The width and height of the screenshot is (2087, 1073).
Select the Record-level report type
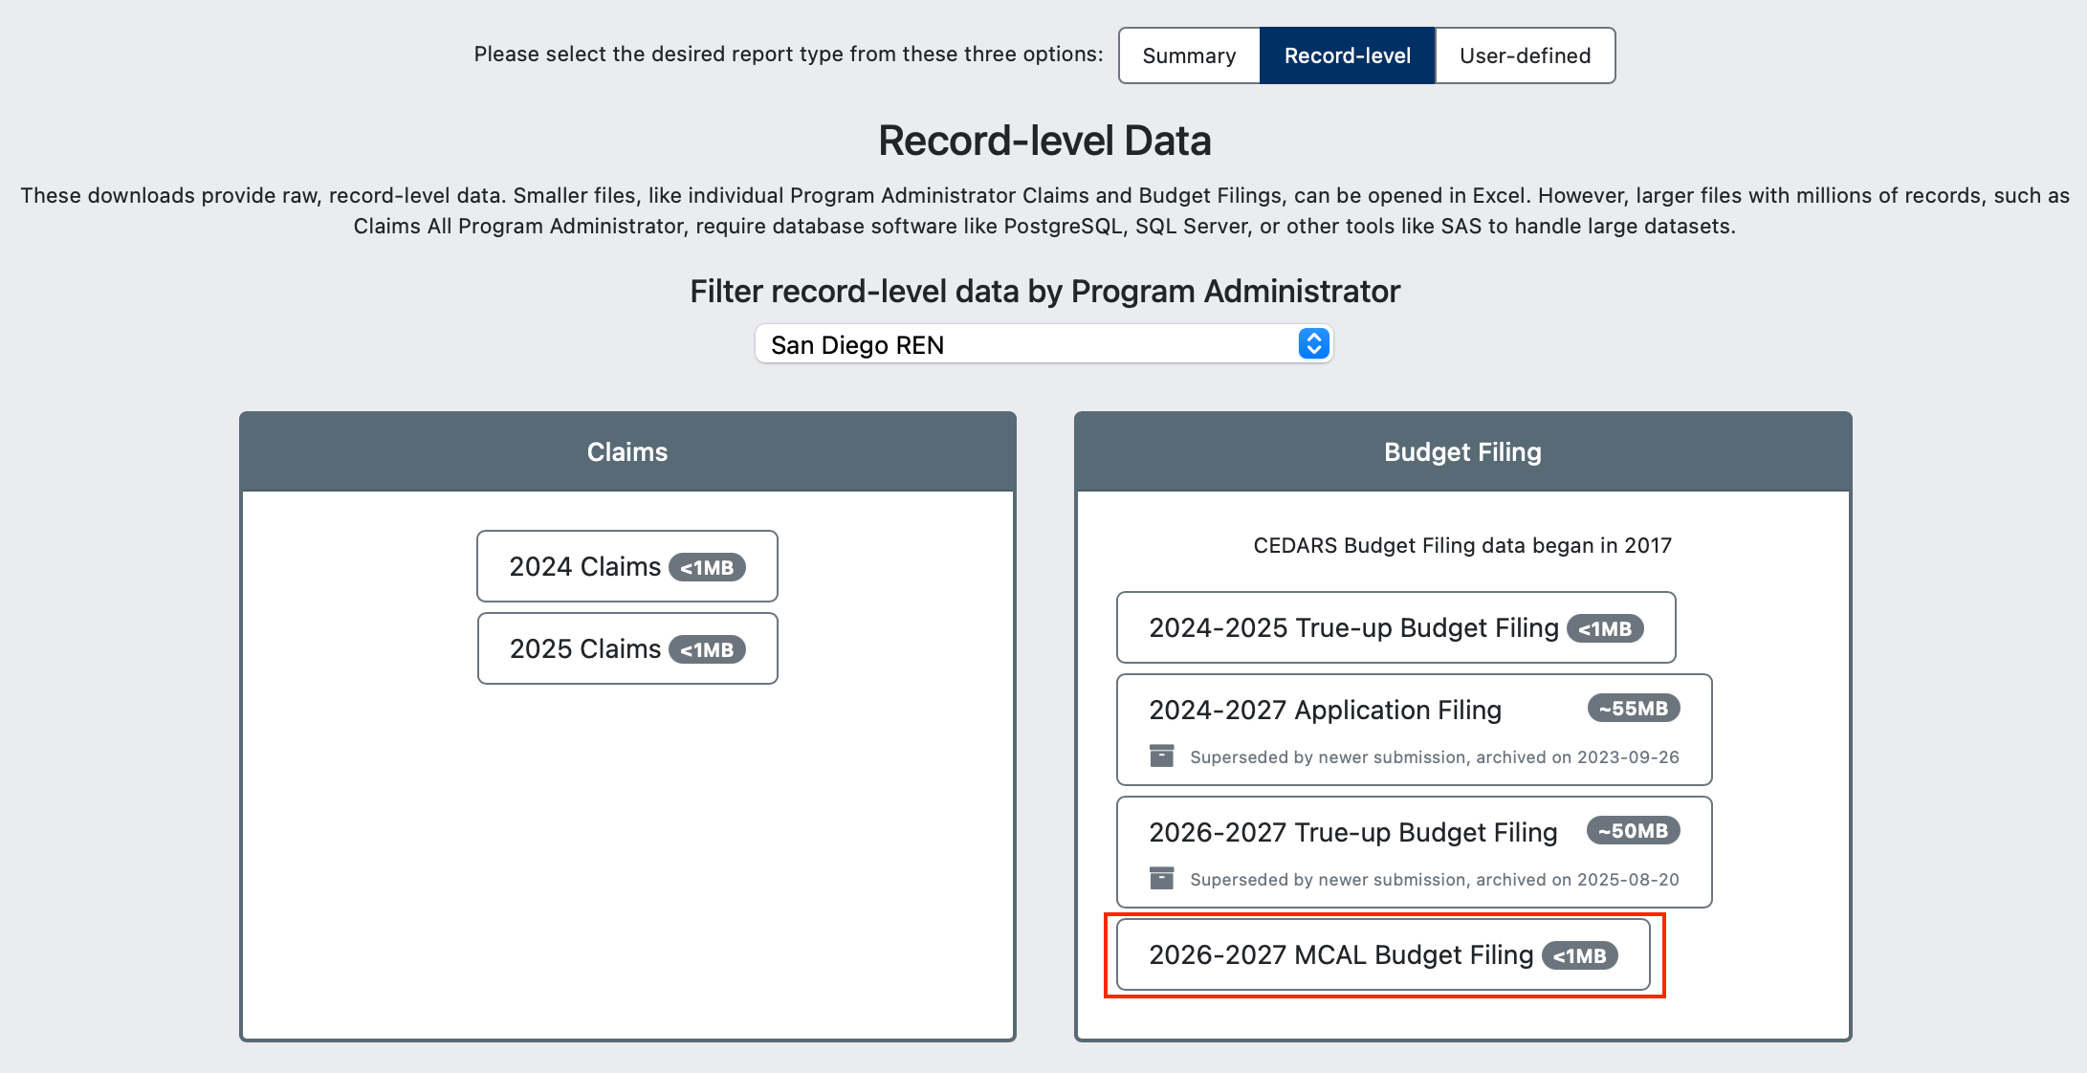pyautogui.click(x=1347, y=55)
